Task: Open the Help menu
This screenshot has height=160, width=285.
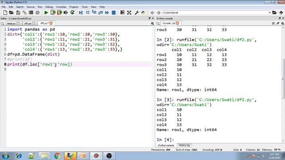Action: [x=102, y=7]
